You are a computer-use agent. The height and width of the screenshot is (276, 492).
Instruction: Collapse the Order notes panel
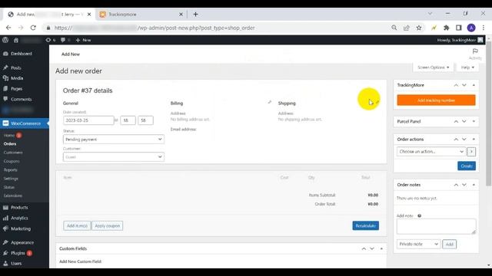pos(474,185)
